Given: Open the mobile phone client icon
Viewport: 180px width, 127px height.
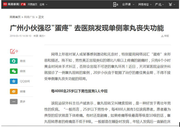Looking at the screenshot, I should tap(116, 4).
